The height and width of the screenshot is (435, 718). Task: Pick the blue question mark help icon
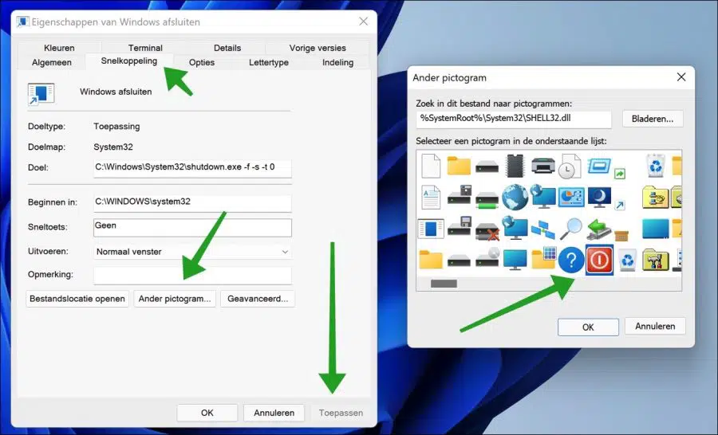pyautogui.click(x=571, y=260)
